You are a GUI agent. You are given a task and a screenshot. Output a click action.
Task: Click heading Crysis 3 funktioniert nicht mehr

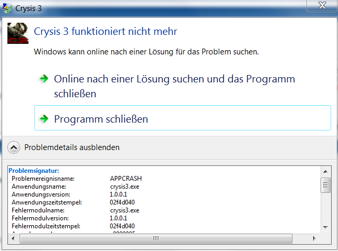[x=106, y=31]
